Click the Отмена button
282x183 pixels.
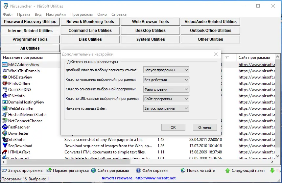205,127
